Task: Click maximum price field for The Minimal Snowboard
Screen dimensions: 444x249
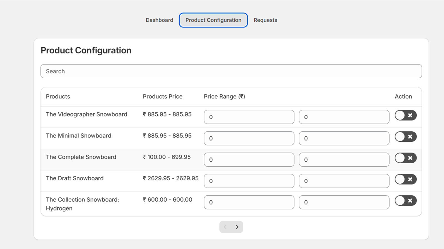Action: [x=344, y=138]
